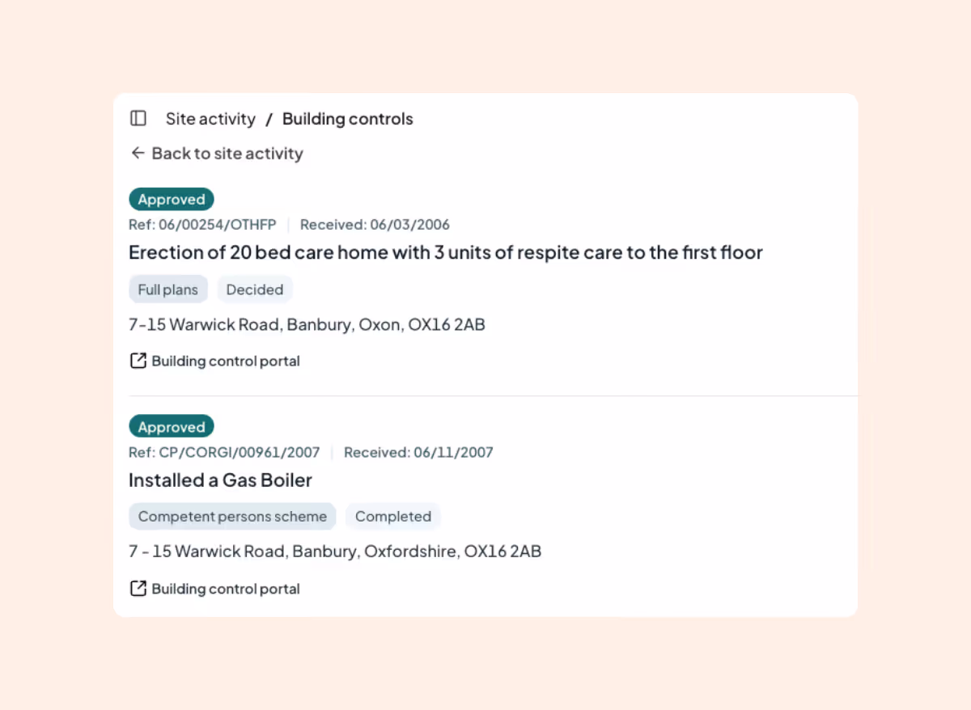This screenshot has width=971, height=710.
Task: Open Site activity from the breadcrumb
Action: pos(210,118)
